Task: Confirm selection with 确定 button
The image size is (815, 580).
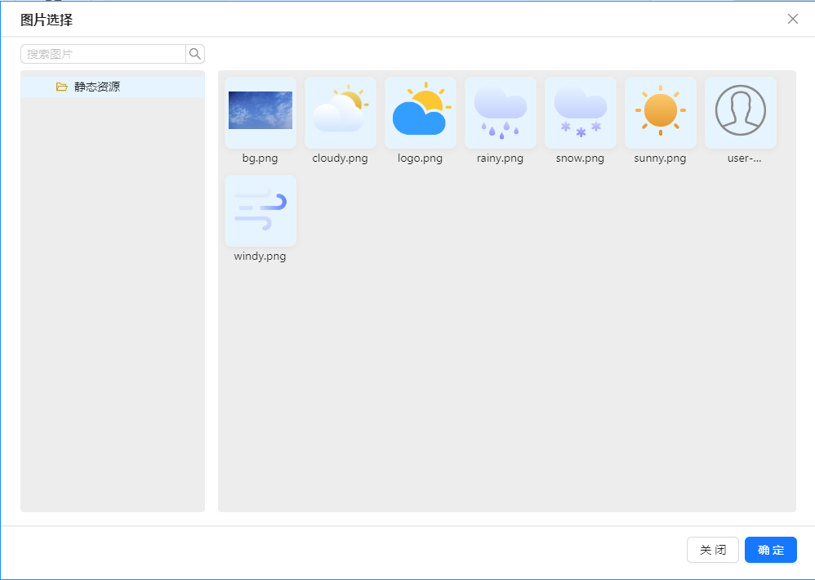Action: tap(771, 550)
